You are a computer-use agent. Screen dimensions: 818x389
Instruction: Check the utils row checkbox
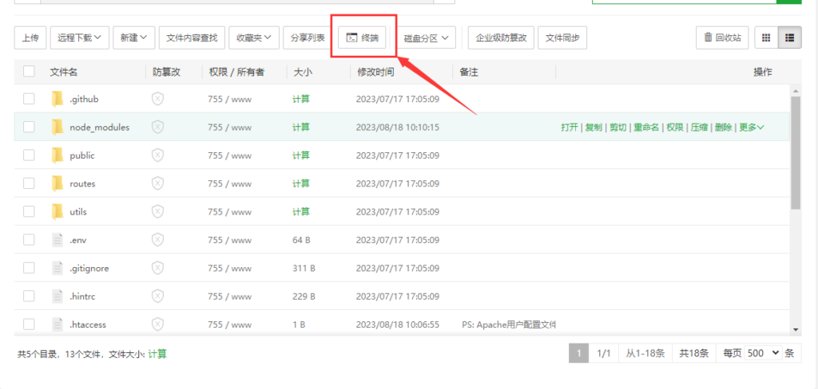coord(29,211)
